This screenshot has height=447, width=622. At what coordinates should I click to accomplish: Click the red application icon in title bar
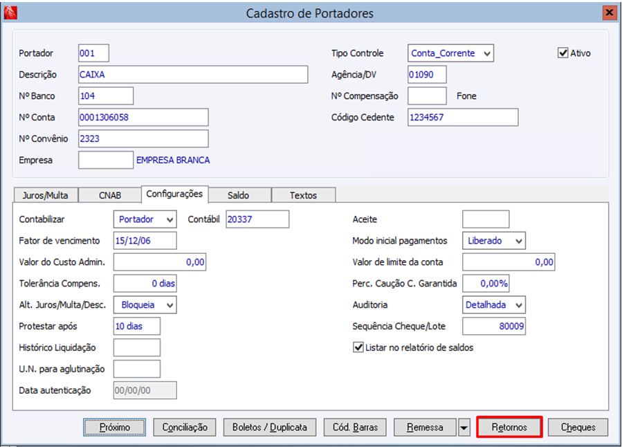click(10, 12)
